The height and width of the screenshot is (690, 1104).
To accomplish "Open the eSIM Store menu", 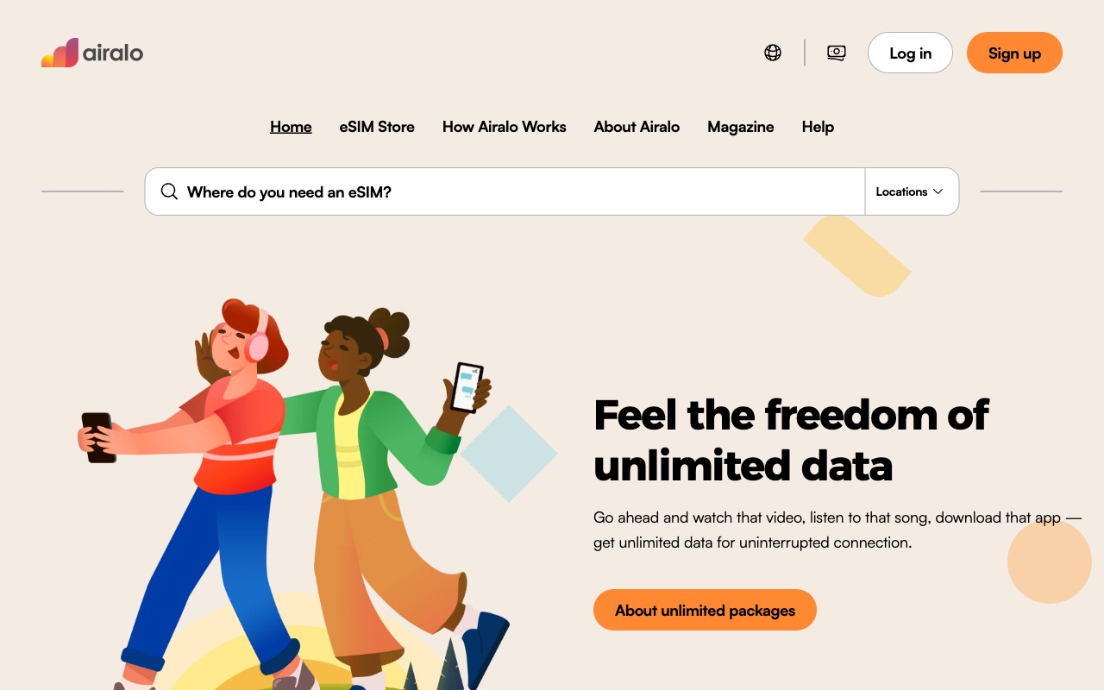I will (377, 127).
